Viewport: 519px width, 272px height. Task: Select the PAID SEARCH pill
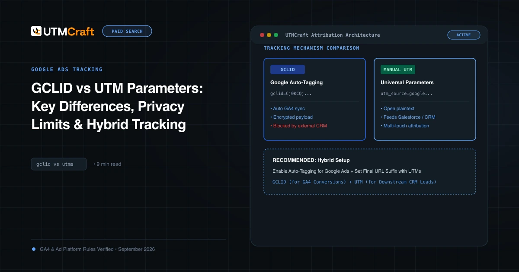127,31
